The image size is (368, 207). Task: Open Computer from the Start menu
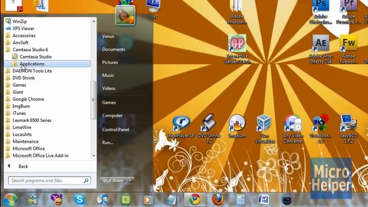(x=112, y=116)
